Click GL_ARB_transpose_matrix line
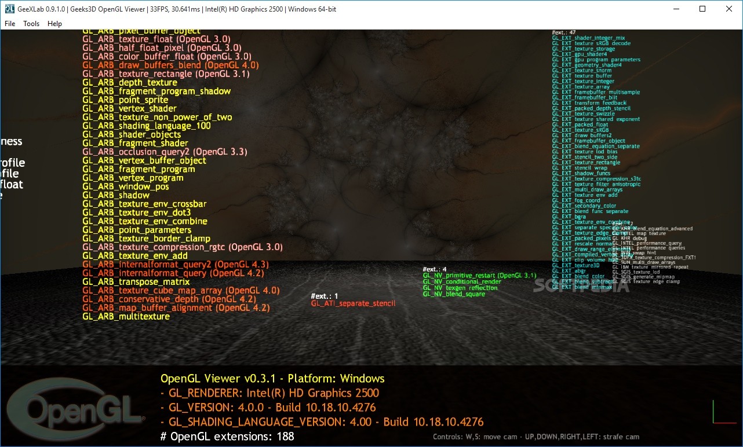The width and height of the screenshot is (743, 447). [x=136, y=282]
